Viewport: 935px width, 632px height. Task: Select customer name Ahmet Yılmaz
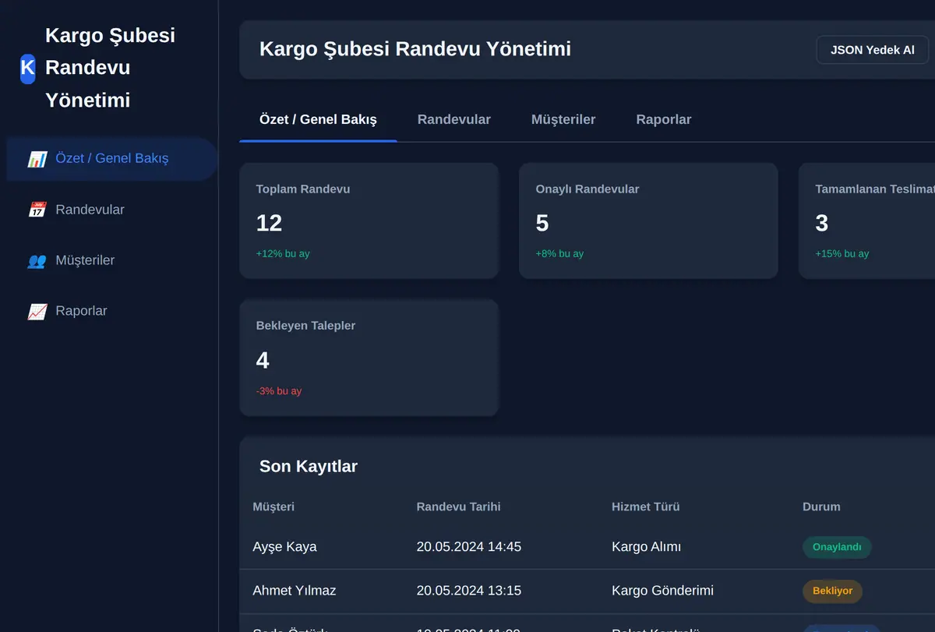(295, 591)
